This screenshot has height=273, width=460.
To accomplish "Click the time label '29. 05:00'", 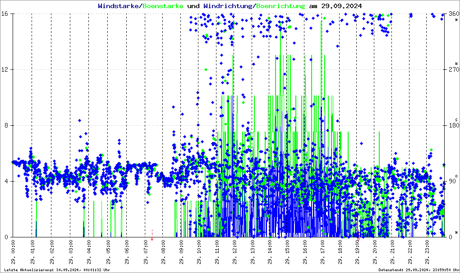I will coord(108,252).
